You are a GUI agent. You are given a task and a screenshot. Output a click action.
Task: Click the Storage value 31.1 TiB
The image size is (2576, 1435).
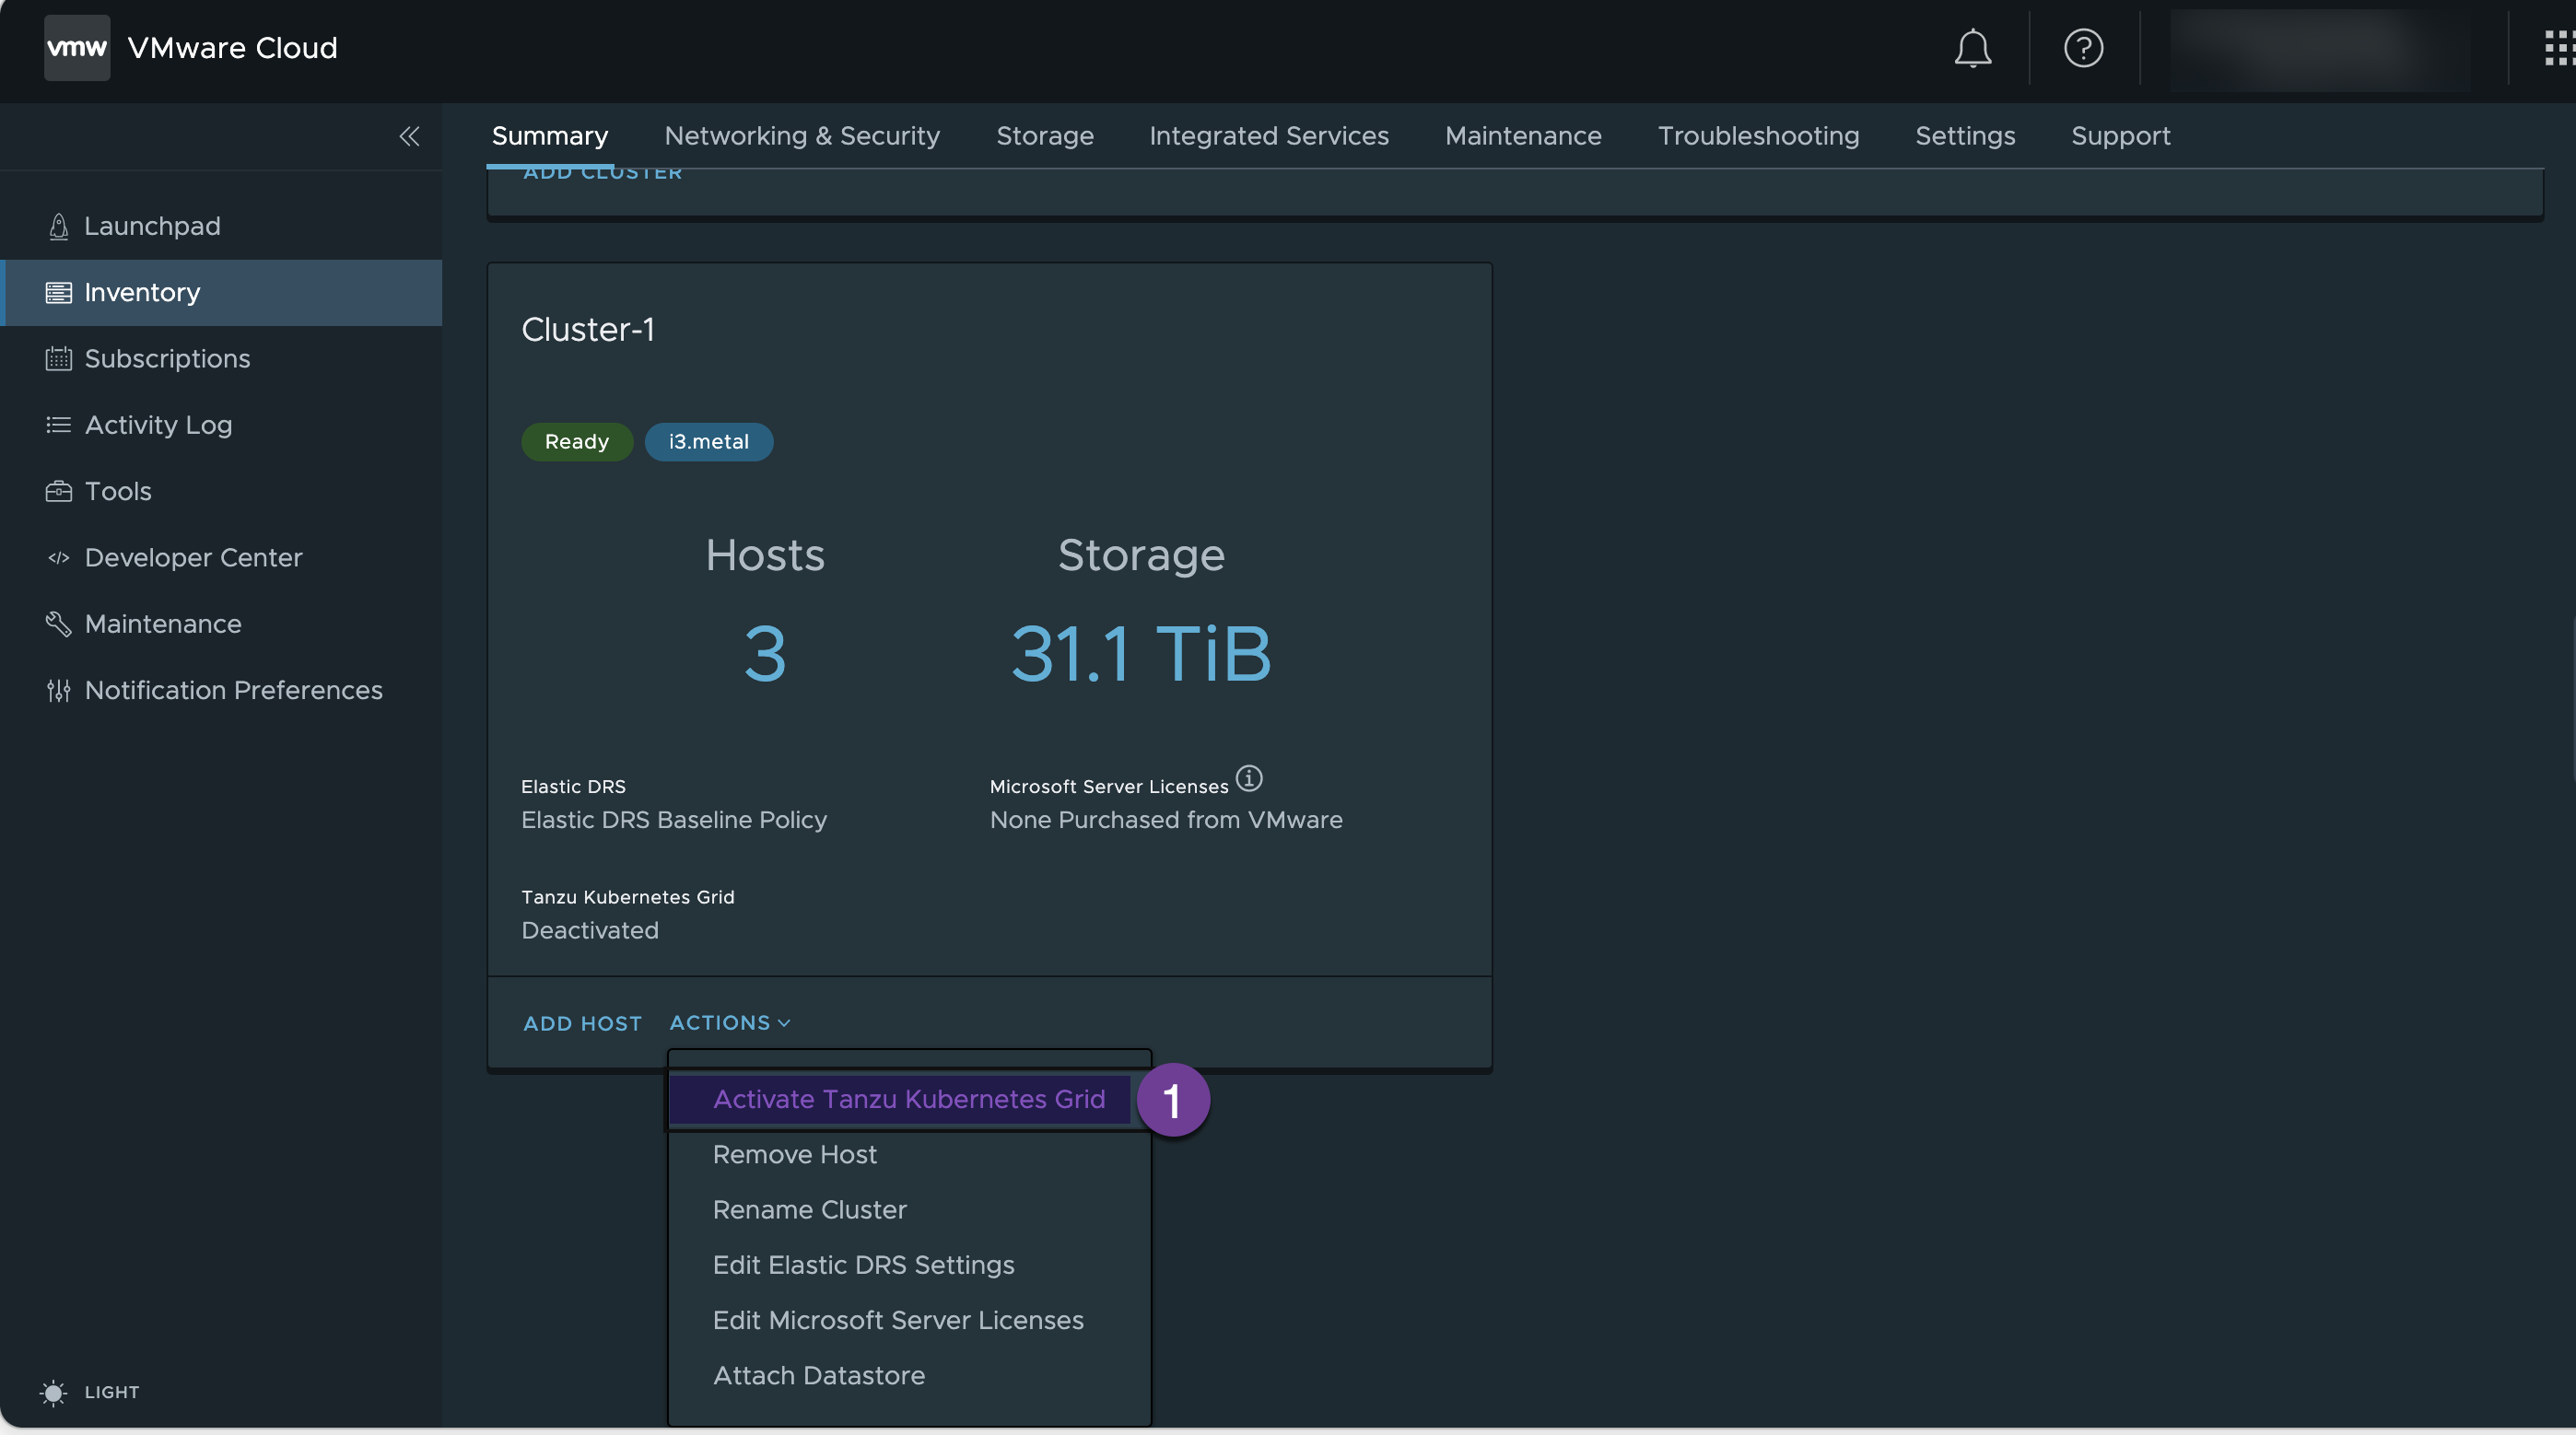tap(1141, 654)
